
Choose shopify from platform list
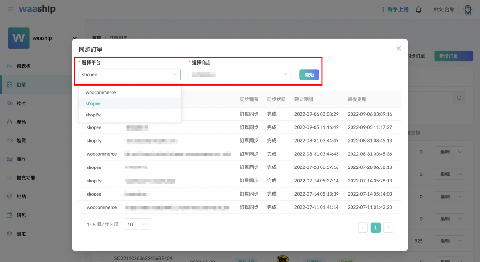(93, 115)
